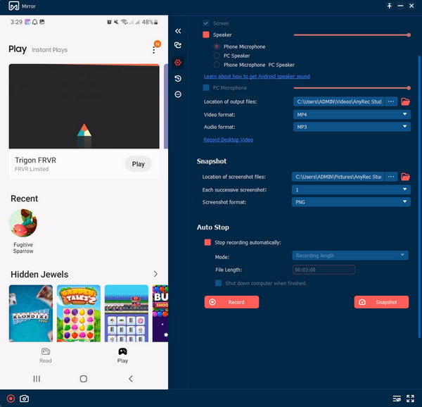Click the Mirror app logo

14,6
